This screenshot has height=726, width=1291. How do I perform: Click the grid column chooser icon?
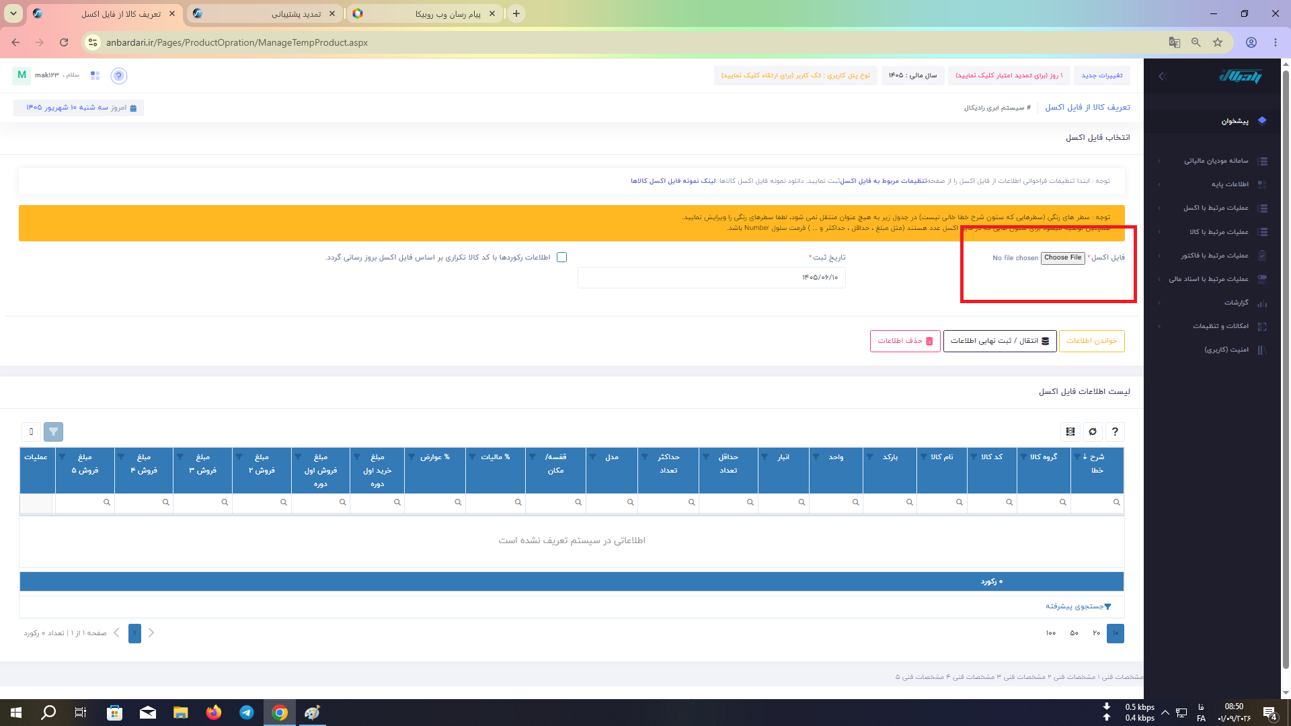(x=1070, y=432)
